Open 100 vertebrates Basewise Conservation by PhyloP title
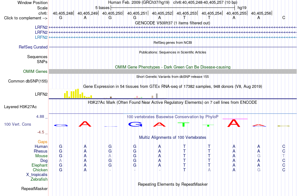297x196 pixels. [x=172, y=117]
